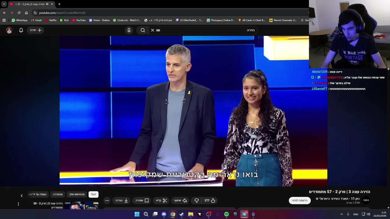Open Task View on the taskbar
Viewport: 390px width, 219px height.
(x=155, y=214)
